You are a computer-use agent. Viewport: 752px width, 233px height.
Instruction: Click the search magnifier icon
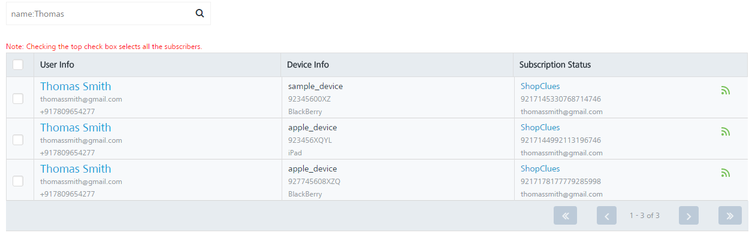pos(200,13)
